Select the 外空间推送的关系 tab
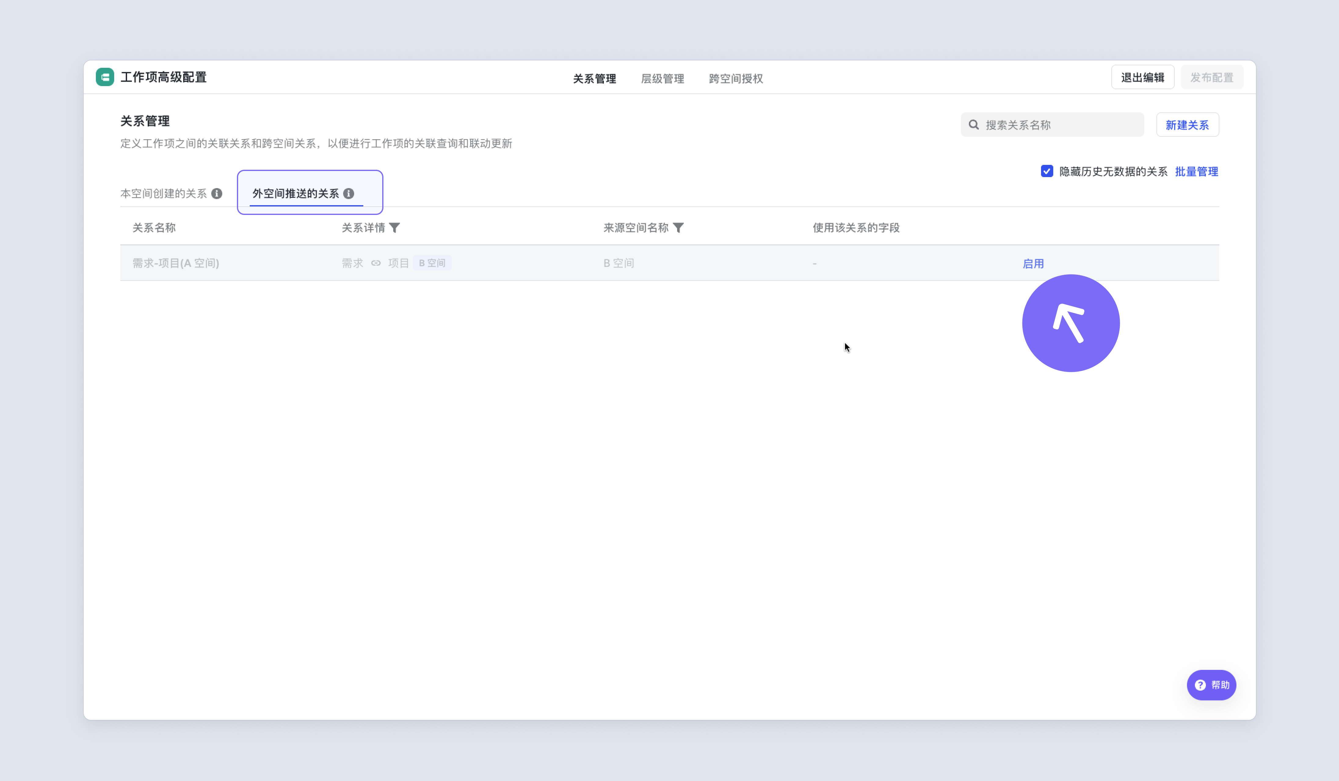The width and height of the screenshot is (1339, 781). 296,193
